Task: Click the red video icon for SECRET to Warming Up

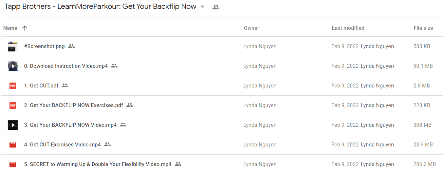Action: [12, 164]
